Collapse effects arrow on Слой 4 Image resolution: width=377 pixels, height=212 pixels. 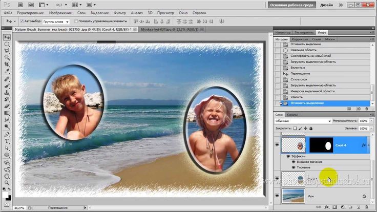coord(369,145)
